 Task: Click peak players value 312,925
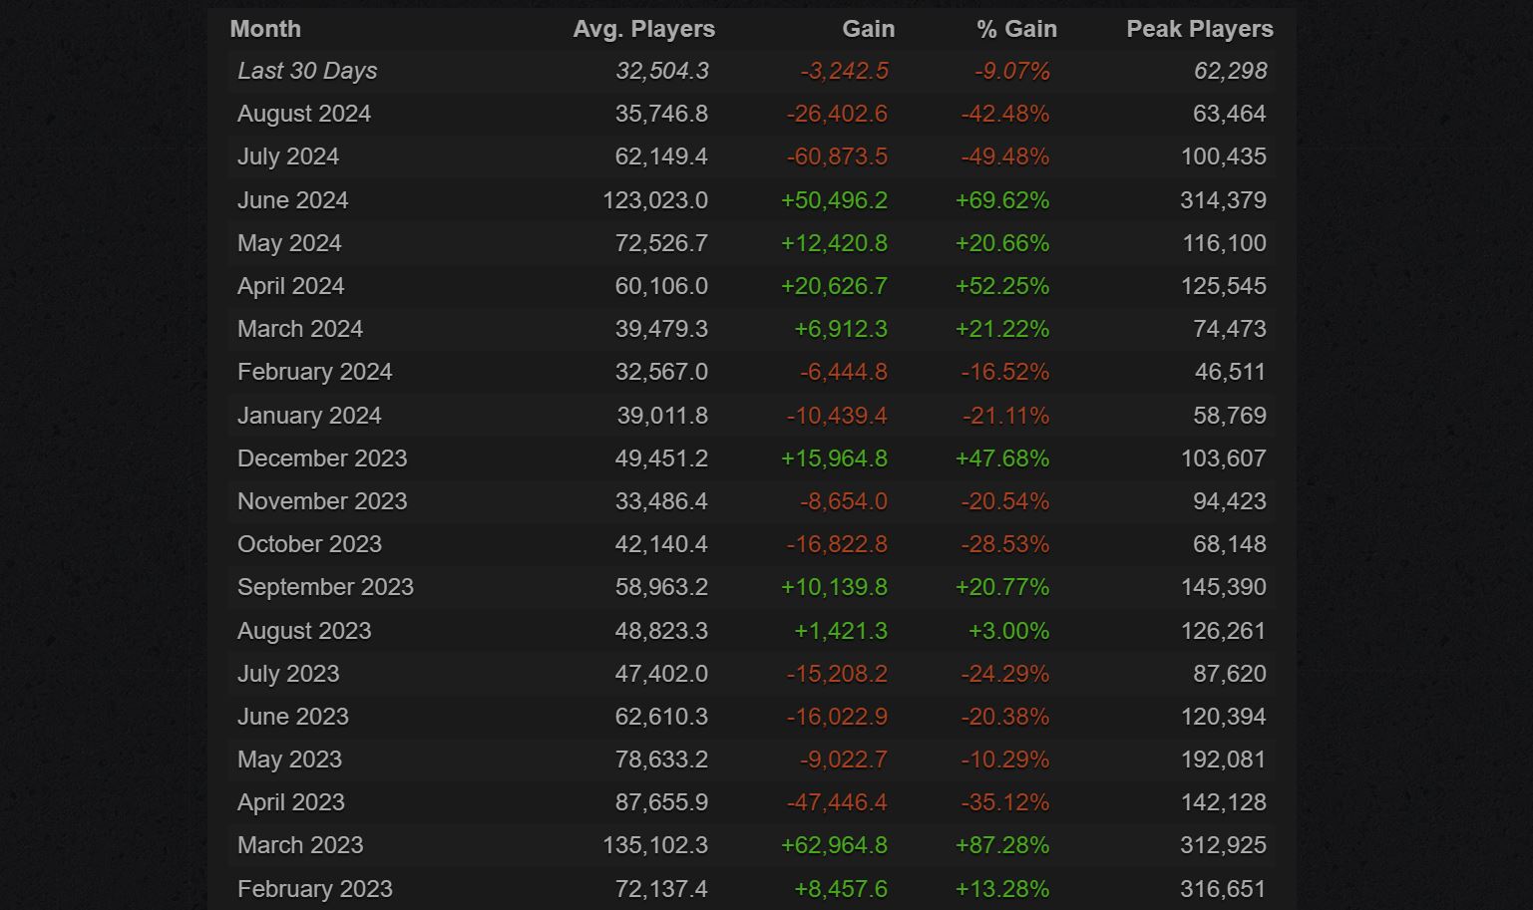pos(1223,845)
